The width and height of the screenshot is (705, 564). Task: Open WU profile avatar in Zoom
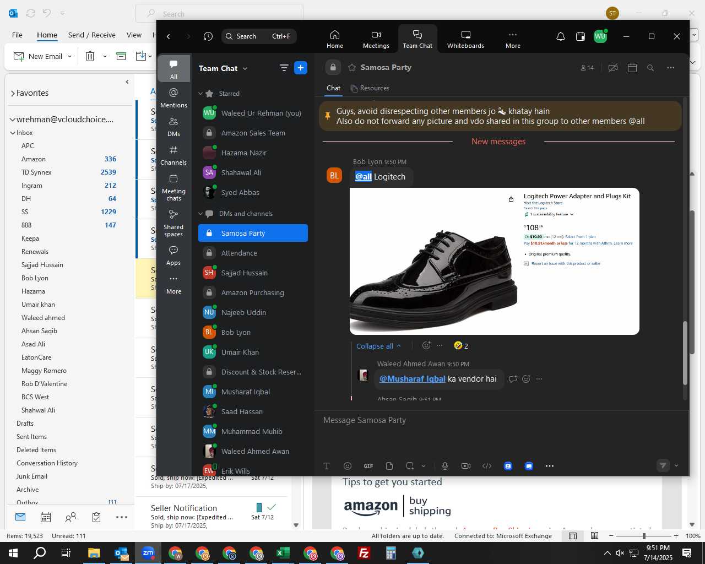click(600, 36)
